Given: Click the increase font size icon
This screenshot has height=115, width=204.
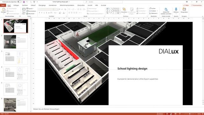Looking at the screenshot, I should (60, 9).
